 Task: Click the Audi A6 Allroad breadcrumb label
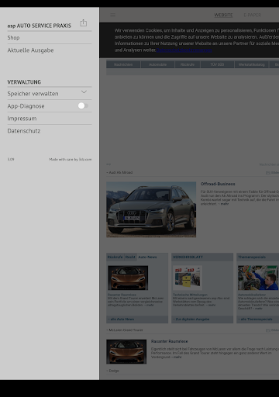pyautogui.click(x=120, y=172)
